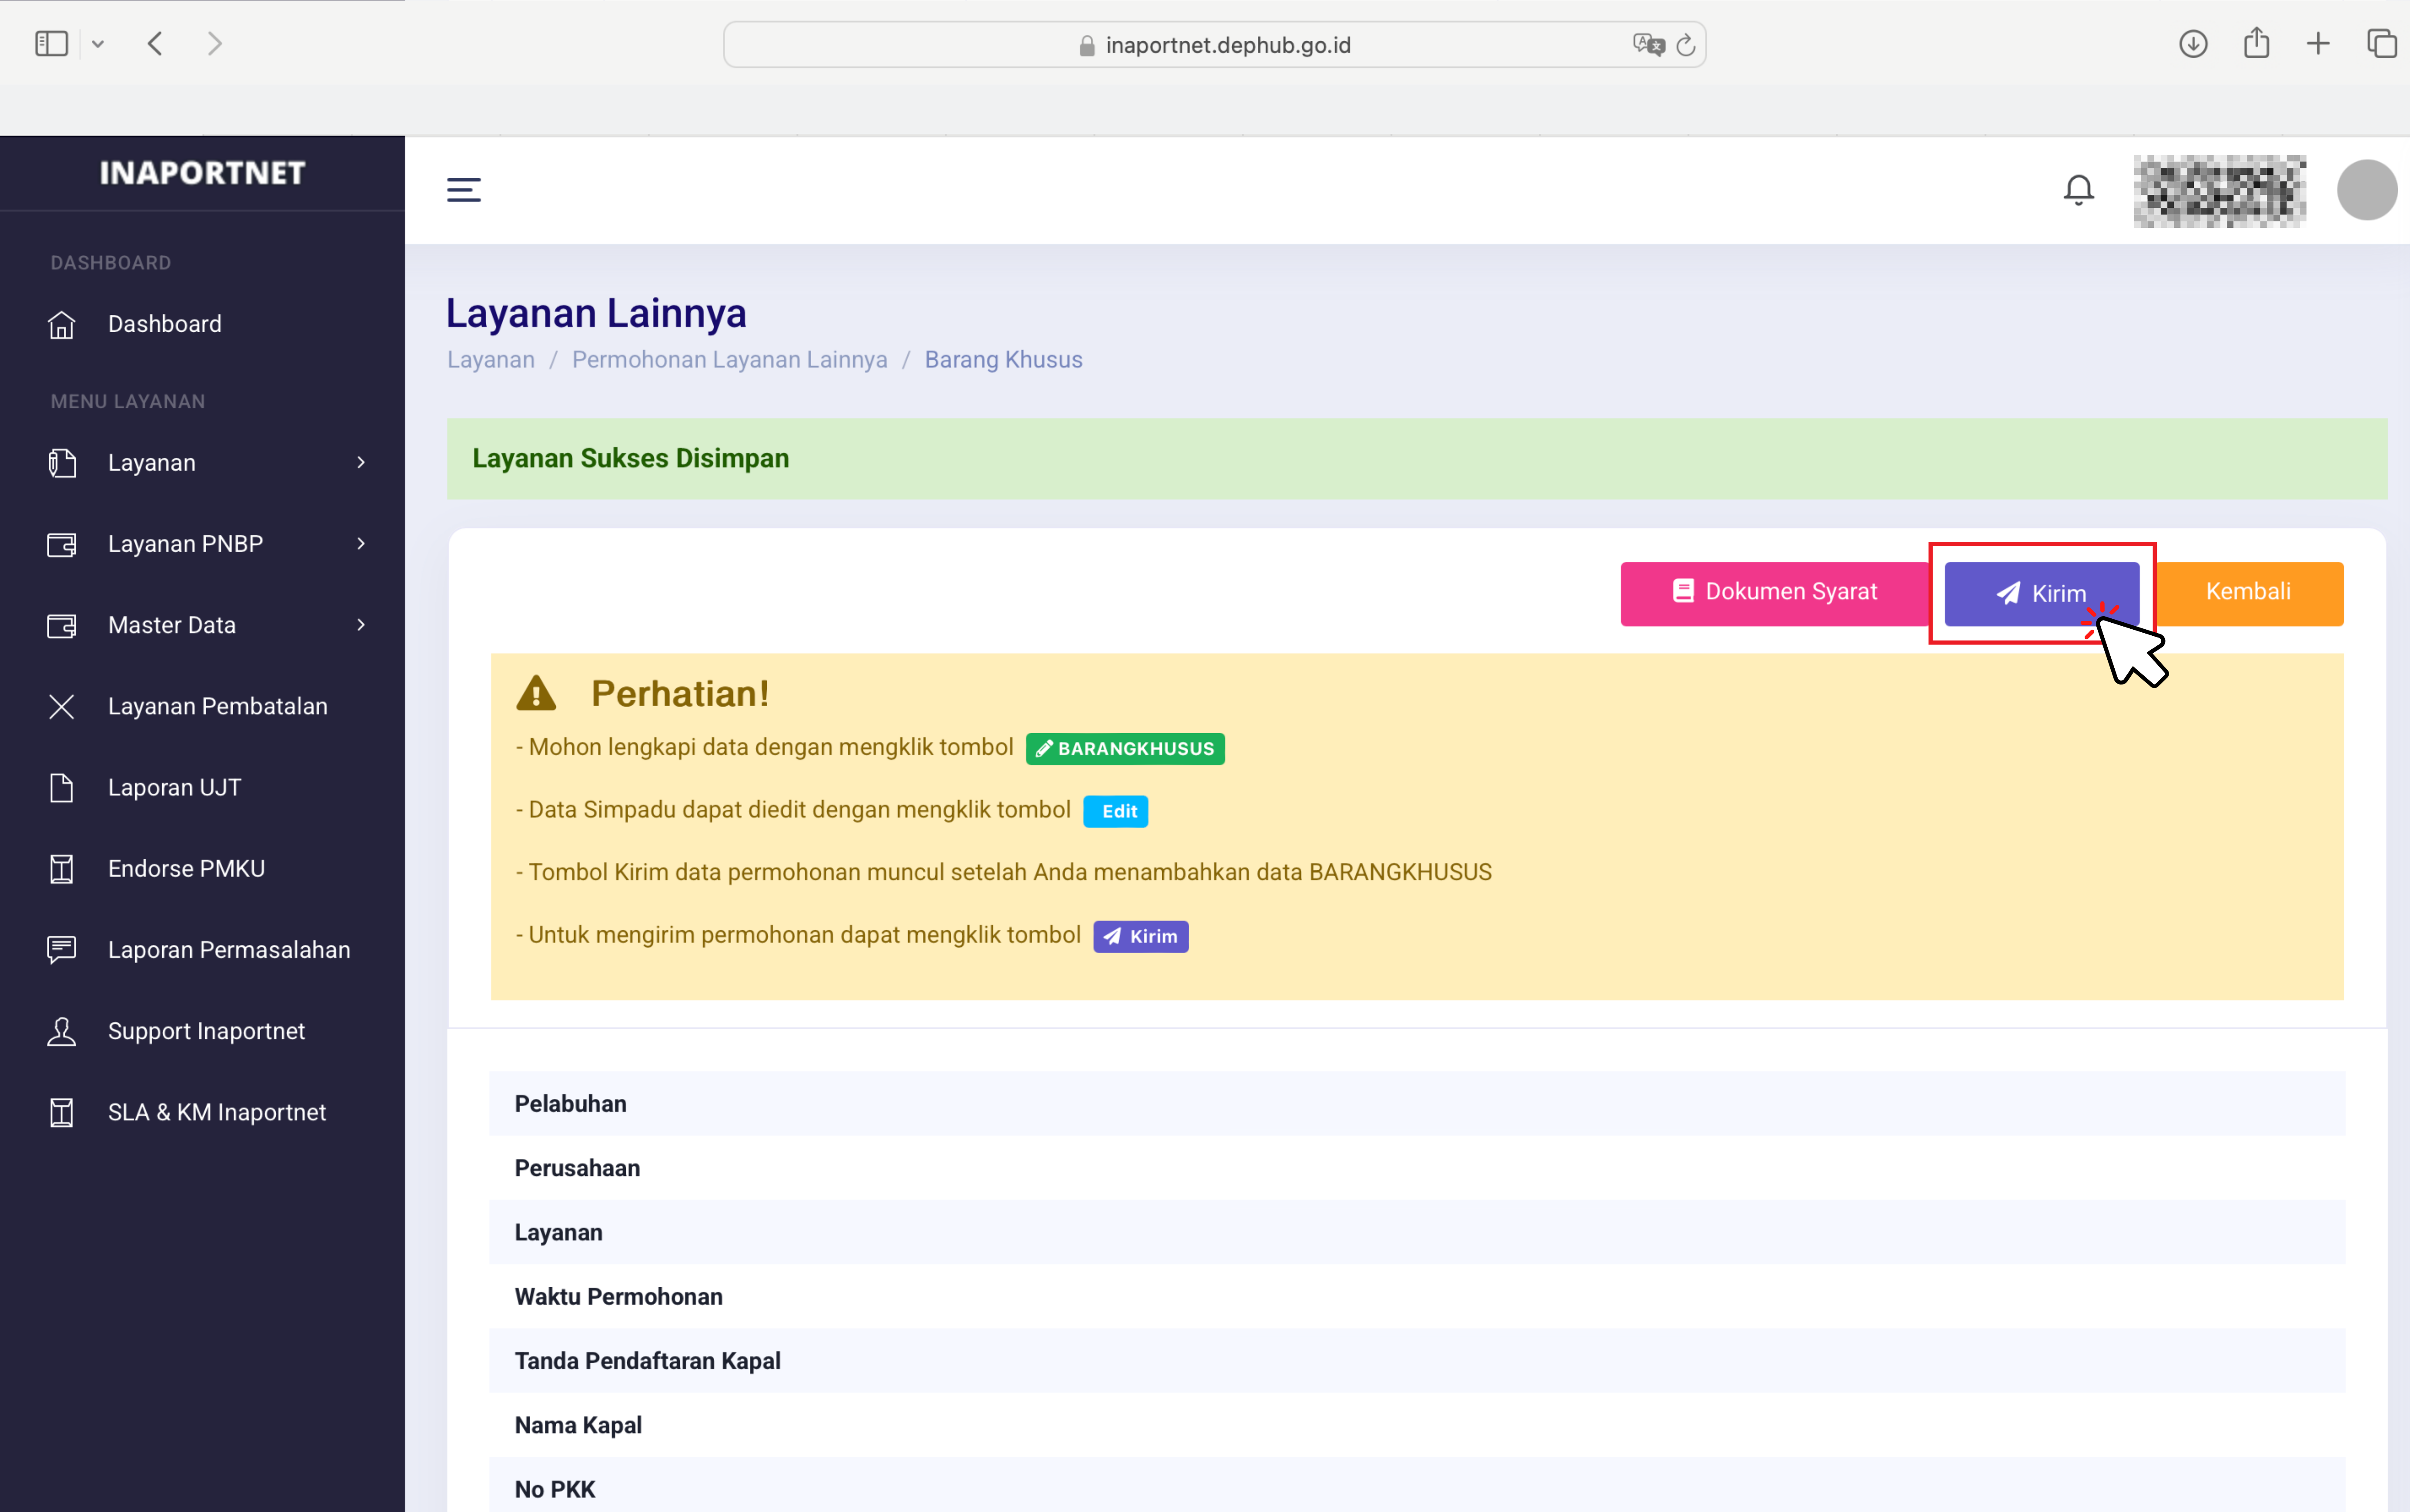The height and width of the screenshot is (1512, 2410).
Task: Open the Layanan Pembatalan menu item
Action: [x=217, y=706]
